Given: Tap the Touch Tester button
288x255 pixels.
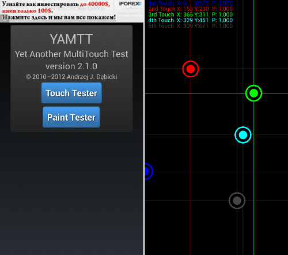Looking at the screenshot, I should pyautogui.click(x=71, y=93).
